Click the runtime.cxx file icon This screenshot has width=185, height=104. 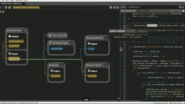tap(122, 11)
